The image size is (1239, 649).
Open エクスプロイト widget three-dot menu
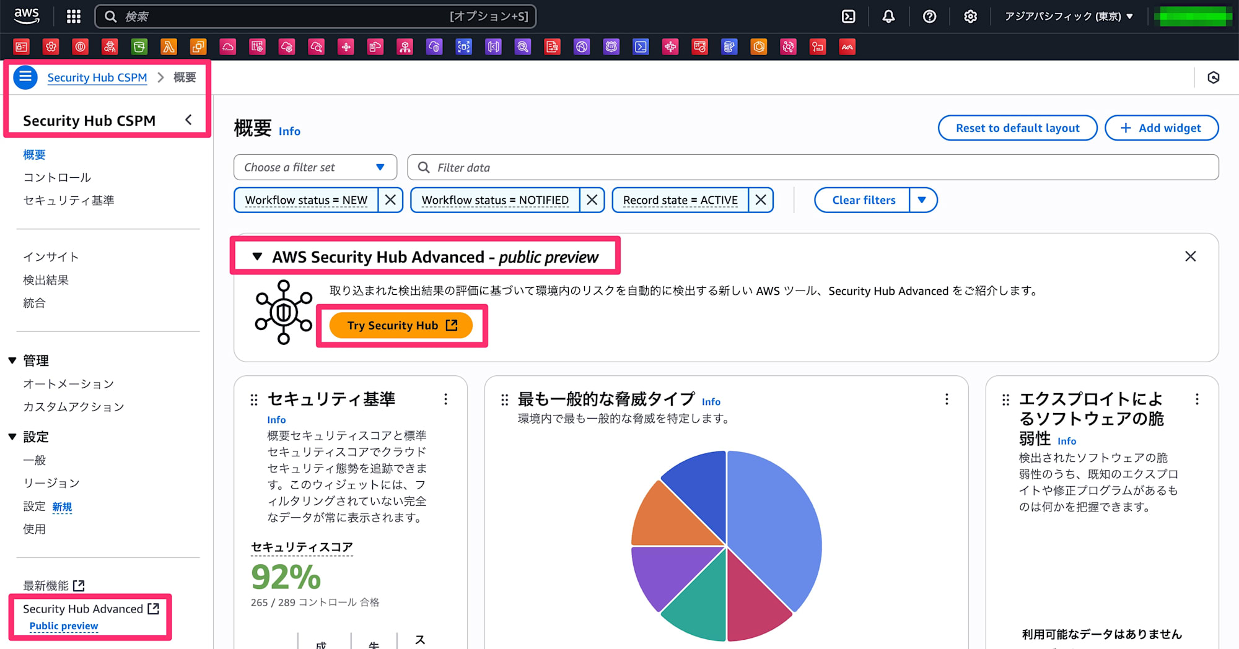(x=1197, y=399)
